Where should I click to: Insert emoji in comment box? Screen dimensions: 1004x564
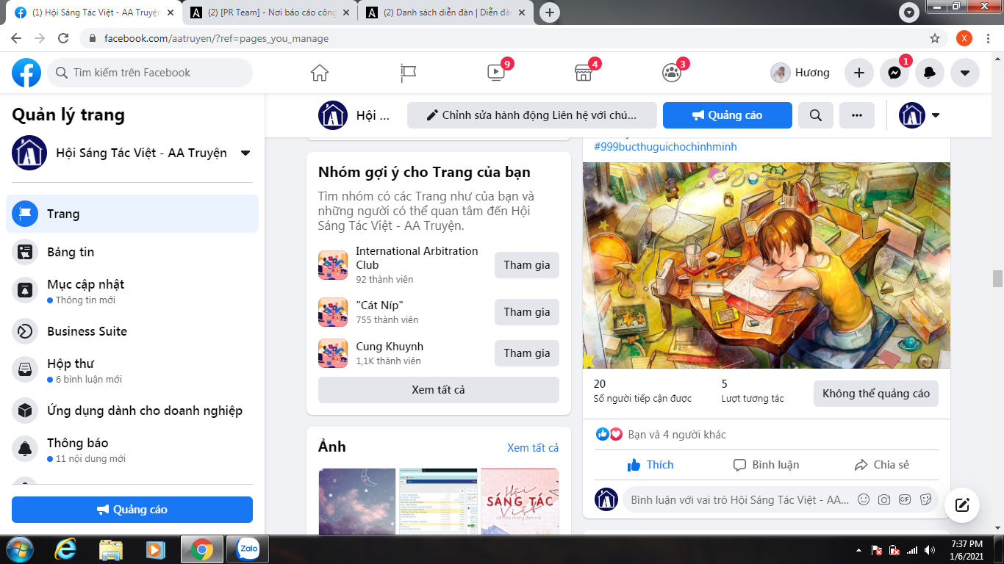[x=864, y=499]
